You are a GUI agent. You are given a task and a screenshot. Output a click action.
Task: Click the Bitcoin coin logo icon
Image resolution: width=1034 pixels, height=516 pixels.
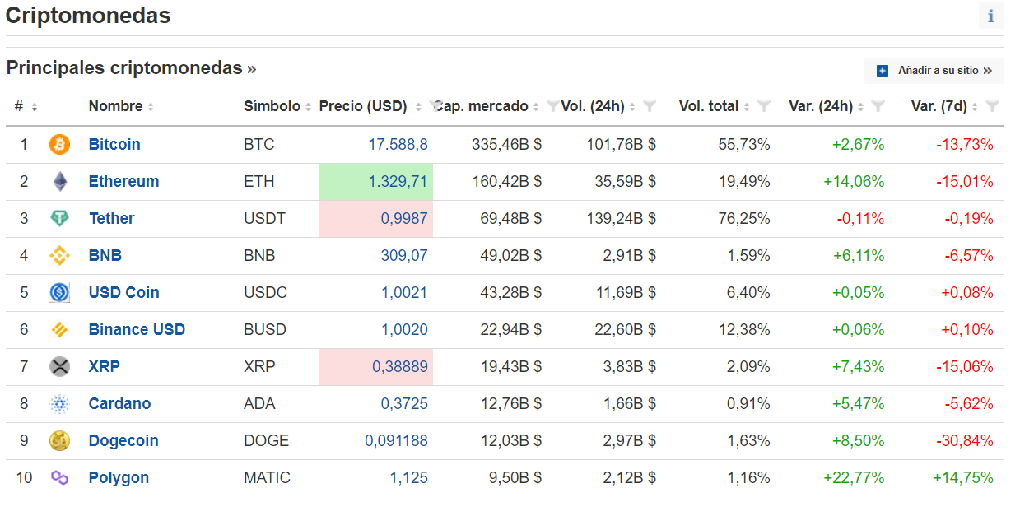point(60,145)
